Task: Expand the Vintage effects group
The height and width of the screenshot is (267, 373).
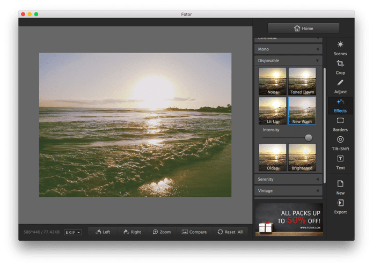Action: [288, 191]
